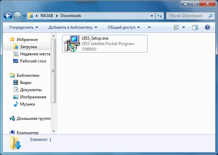Select Избранное in navigation pane

pyautogui.click(x=27, y=40)
